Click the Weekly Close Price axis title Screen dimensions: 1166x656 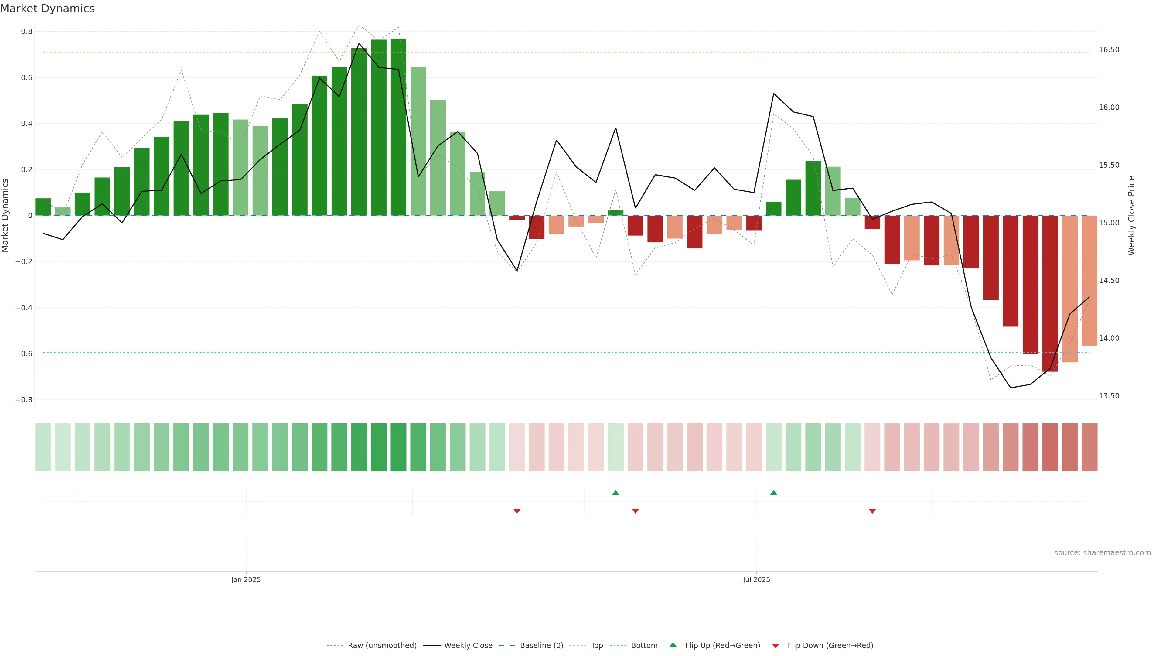point(1131,216)
